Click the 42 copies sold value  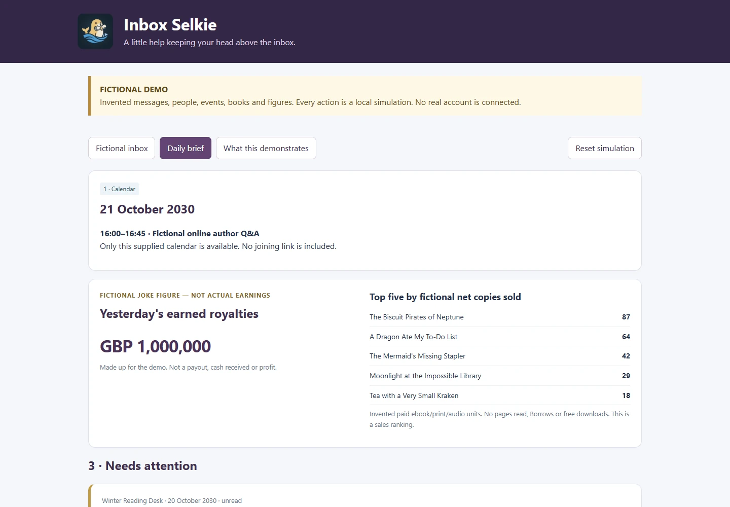coord(626,356)
